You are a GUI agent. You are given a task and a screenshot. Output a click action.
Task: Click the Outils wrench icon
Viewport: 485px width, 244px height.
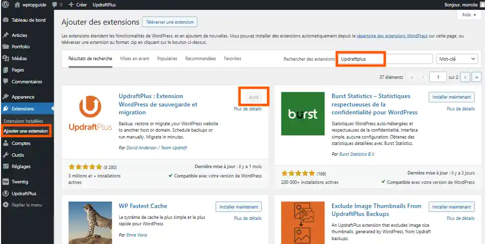tap(5, 155)
